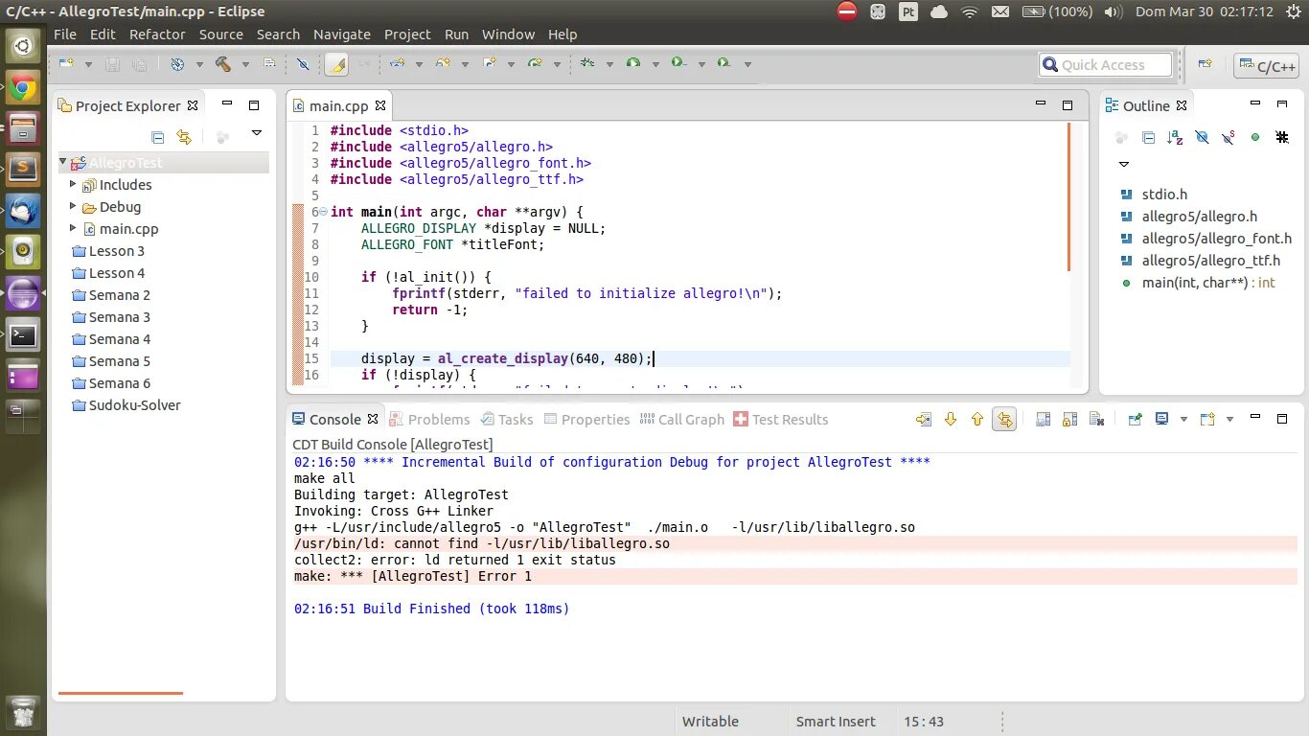Open the Build hammer dropdown arrow
Image resolution: width=1309 pixels, height=736 pixels.
pyautogui.click(x=245, y=64)
